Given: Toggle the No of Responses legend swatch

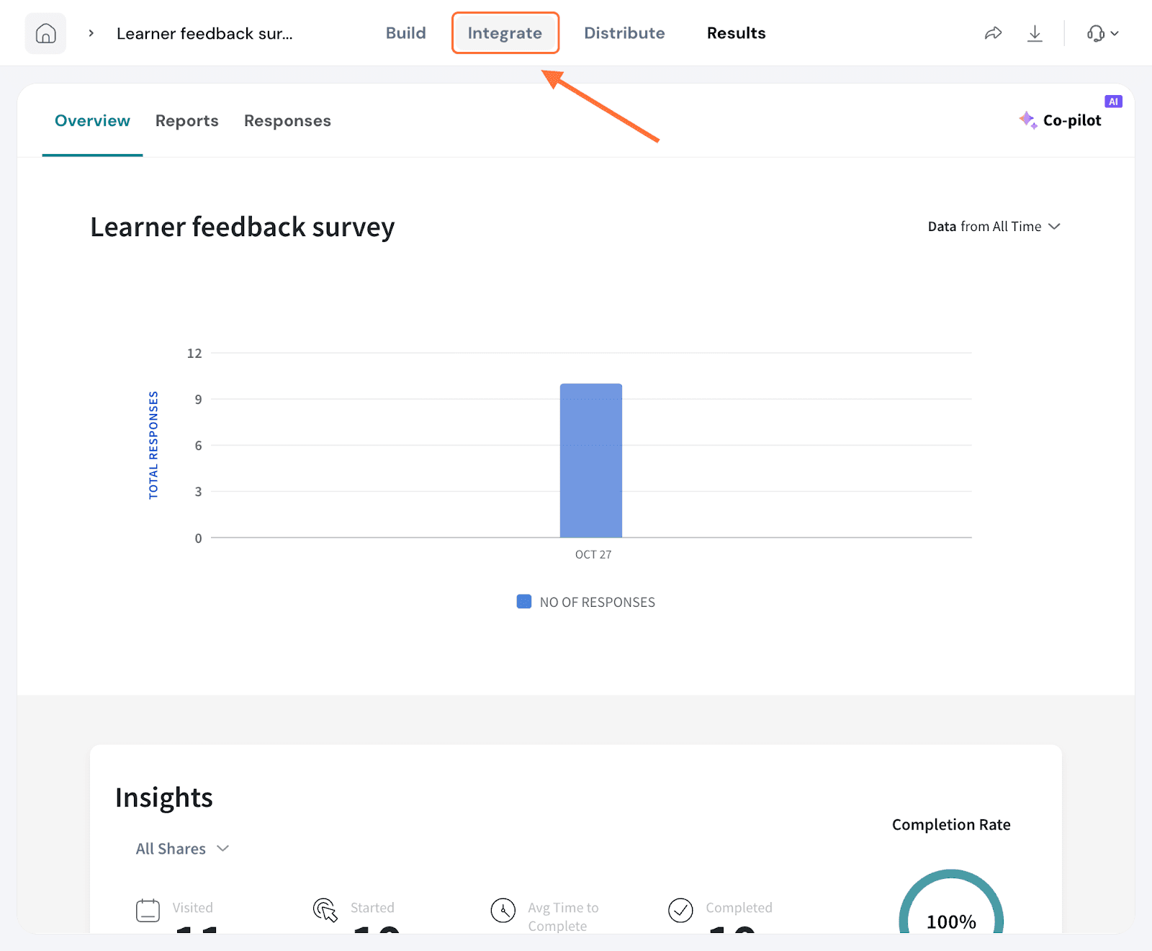Looking at the screenshot, I should point(524,602).
